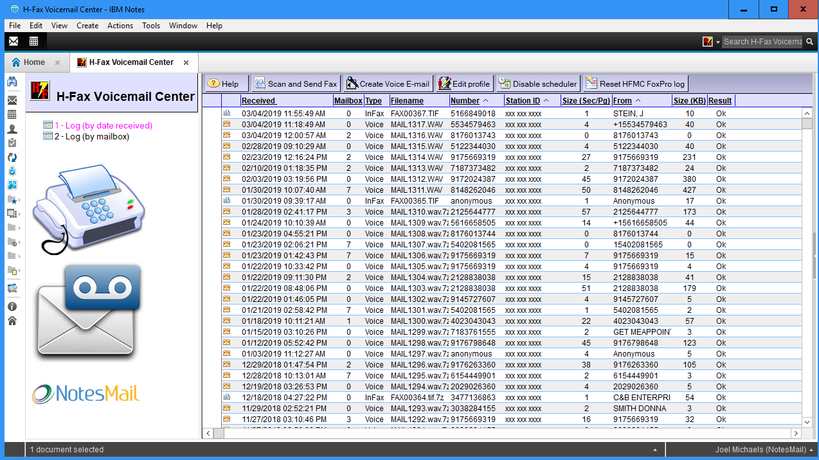The image size is (819, 460).
Task: Sort by the From column header
Action: tap(622, 101)
